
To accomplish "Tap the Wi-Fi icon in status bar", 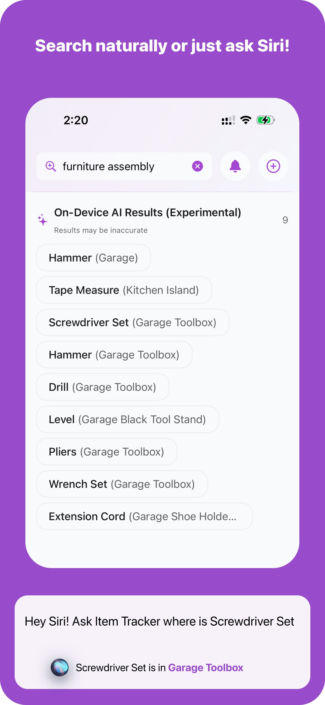I will point(245,119).
